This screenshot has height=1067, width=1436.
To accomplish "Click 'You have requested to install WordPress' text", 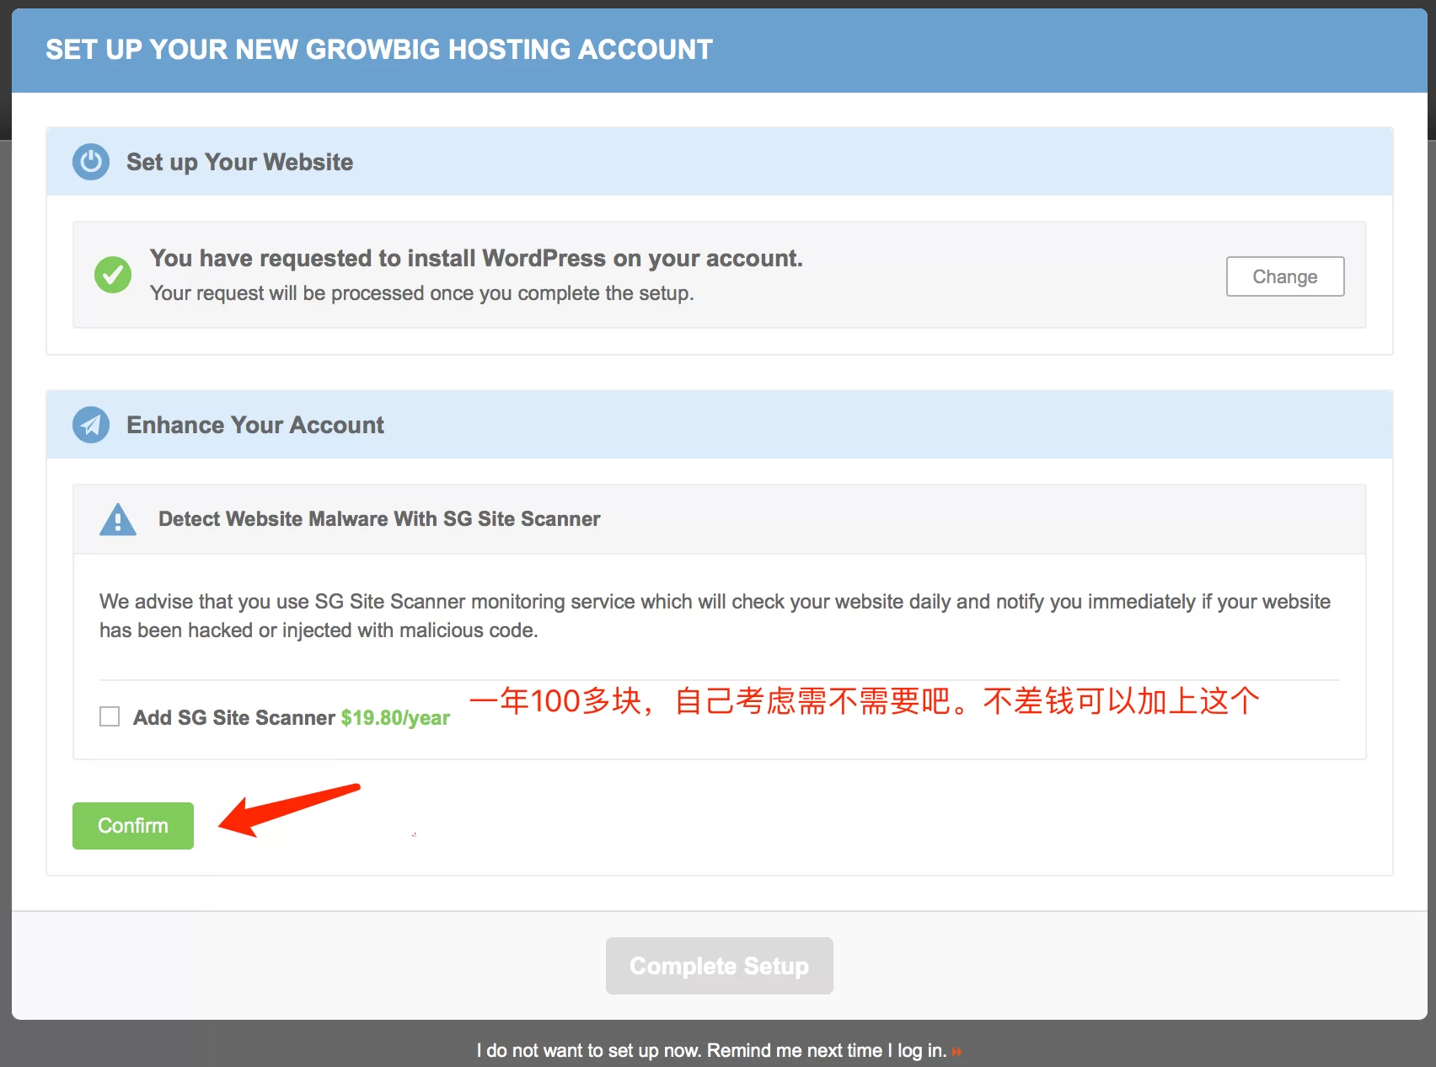I will [x=476, y=258].
